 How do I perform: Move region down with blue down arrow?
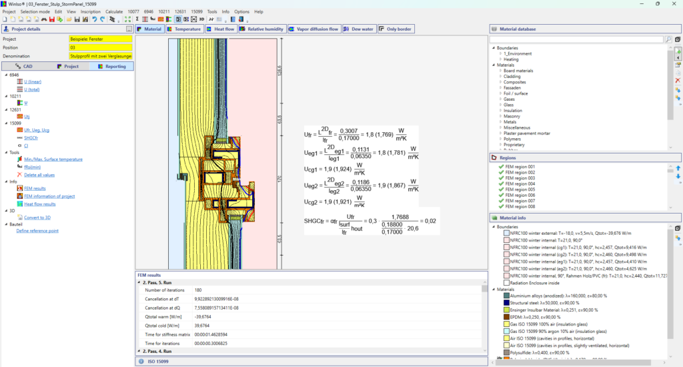[x=678, y=176]
